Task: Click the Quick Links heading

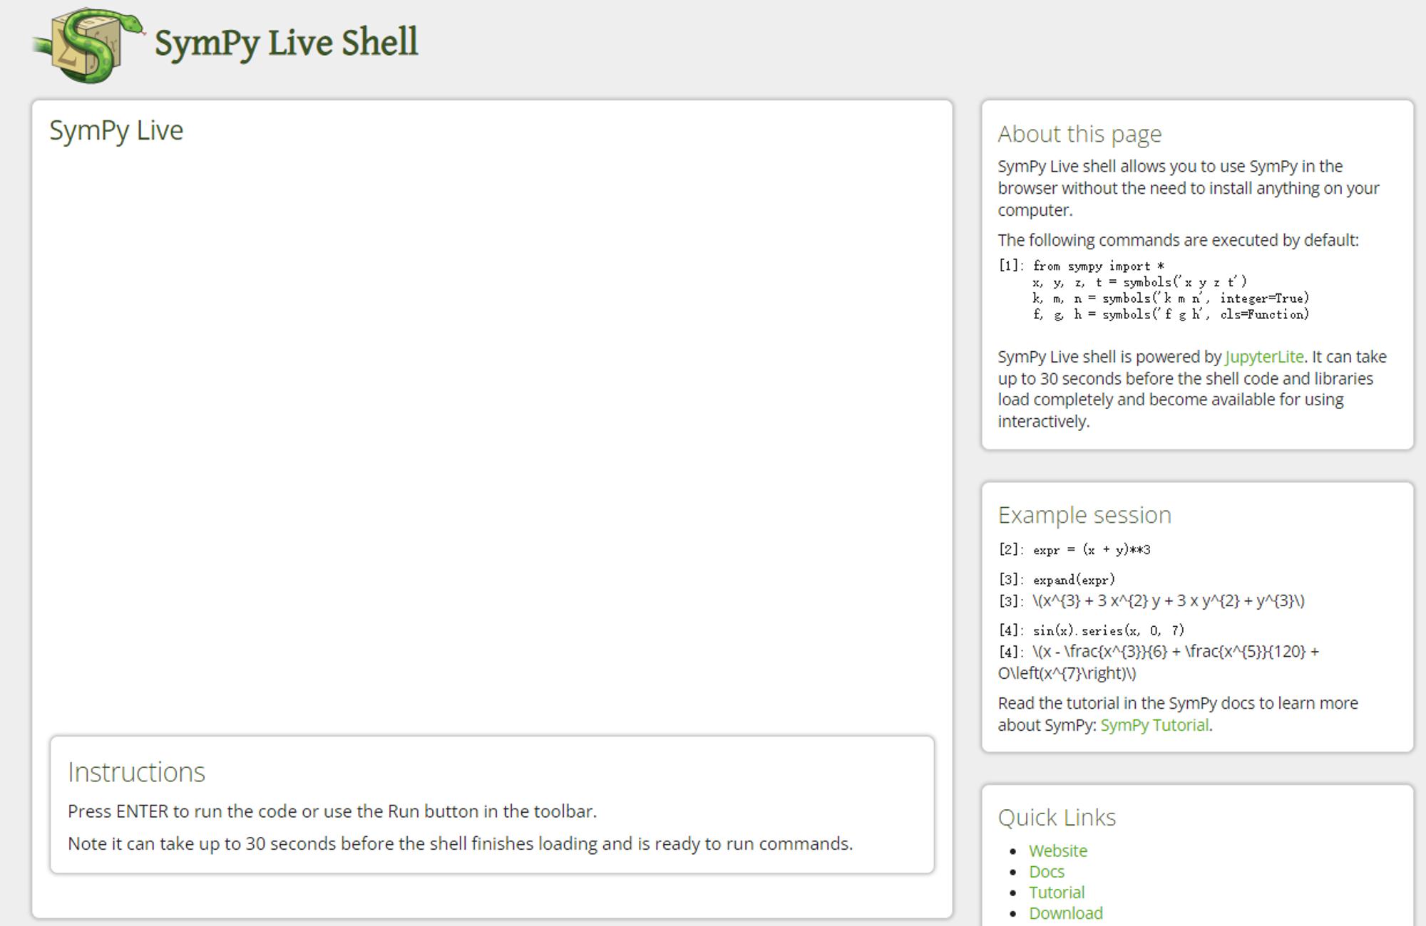Action: [1057, 818]
